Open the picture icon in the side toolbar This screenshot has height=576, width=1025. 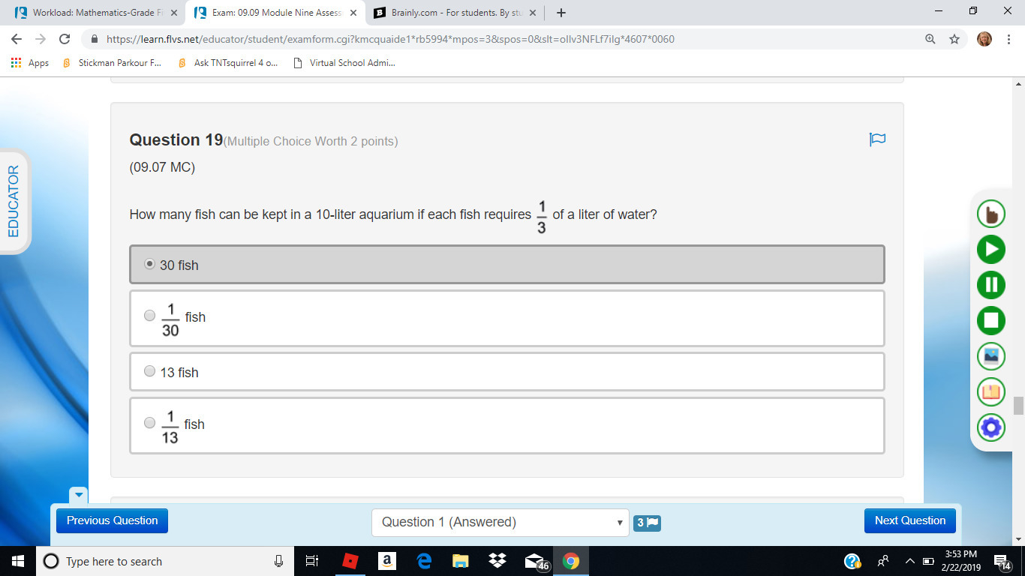coord(990,355)
